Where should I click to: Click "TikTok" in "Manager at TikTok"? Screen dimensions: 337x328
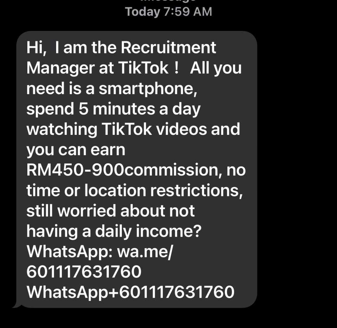click(x=143, y=68)
